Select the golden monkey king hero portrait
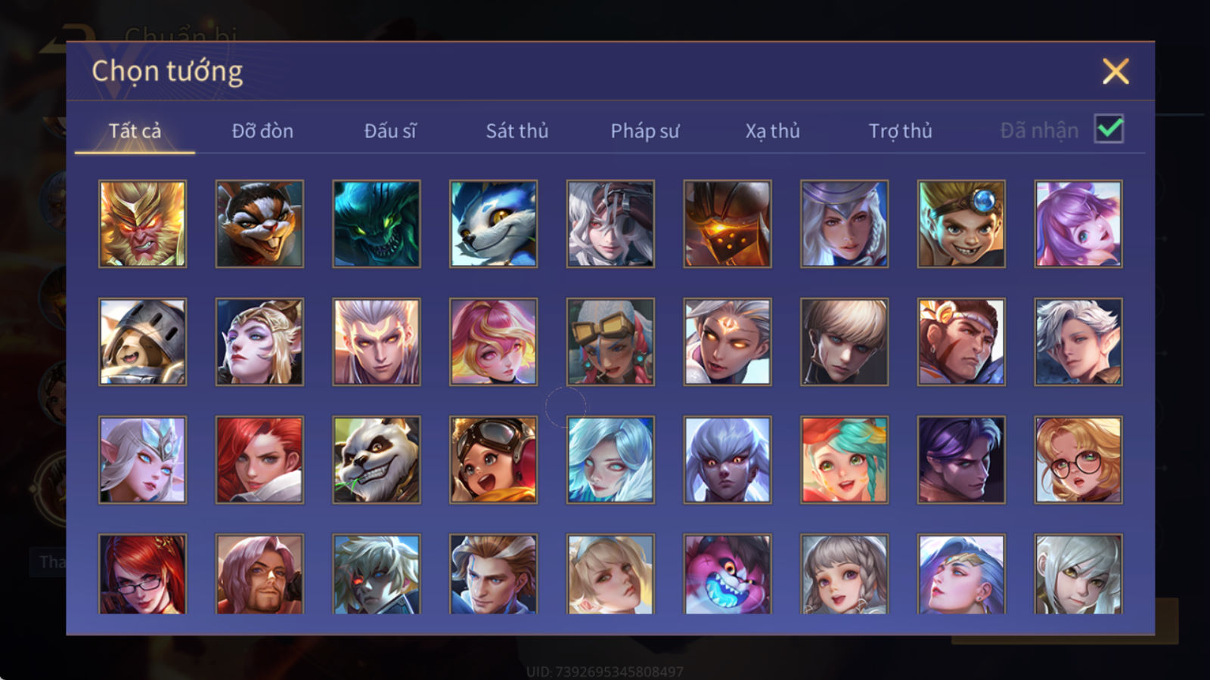The image size is (1210, 680). pos(142,224)
